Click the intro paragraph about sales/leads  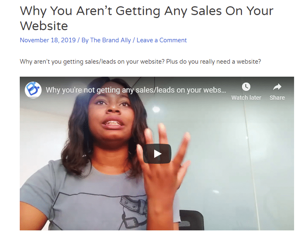[140, 62]
